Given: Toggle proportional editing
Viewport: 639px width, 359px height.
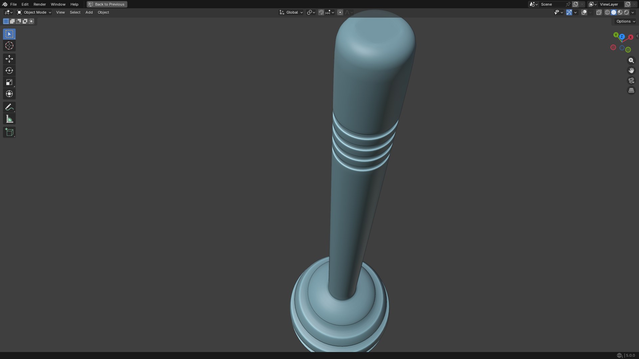Looking at the screenshot, I should [x=340, y=12].
